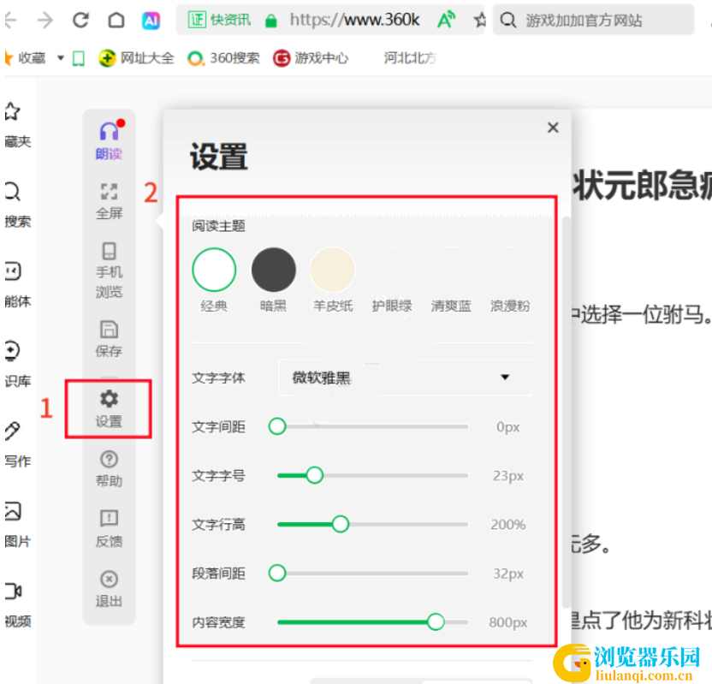This screenshot has width=712, height=684.
Task: Open the AI assistant icon in the toolbar
Action: click(151, 21)
